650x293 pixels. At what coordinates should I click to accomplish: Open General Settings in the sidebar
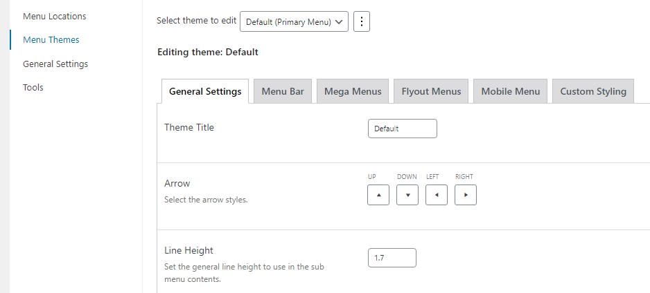point(55,64)
